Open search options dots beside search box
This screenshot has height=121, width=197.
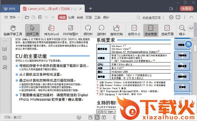163,18
